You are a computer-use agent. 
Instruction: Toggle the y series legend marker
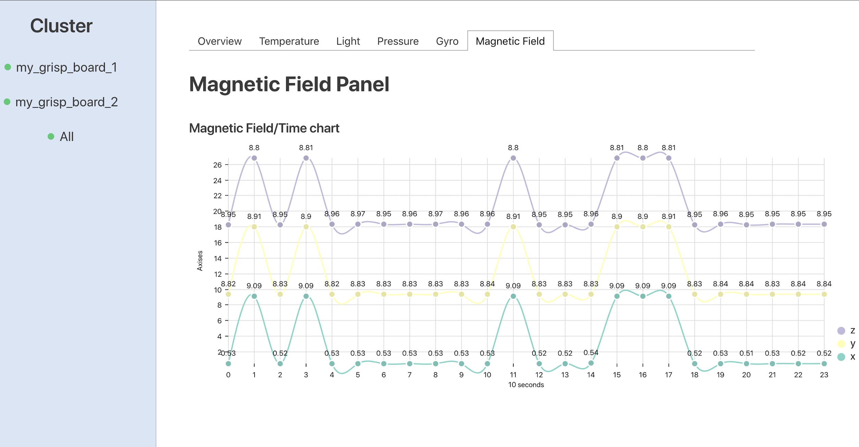tap(841, 344)
